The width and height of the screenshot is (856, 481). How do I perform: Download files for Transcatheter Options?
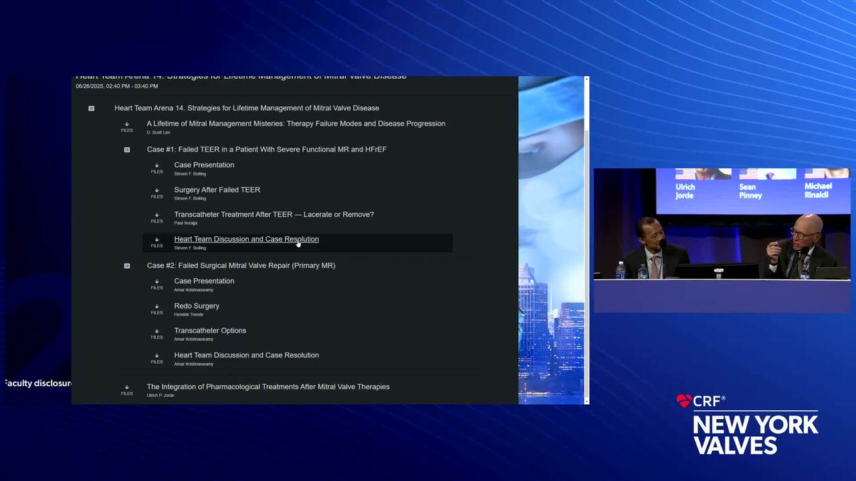click(x=156, y=334)
